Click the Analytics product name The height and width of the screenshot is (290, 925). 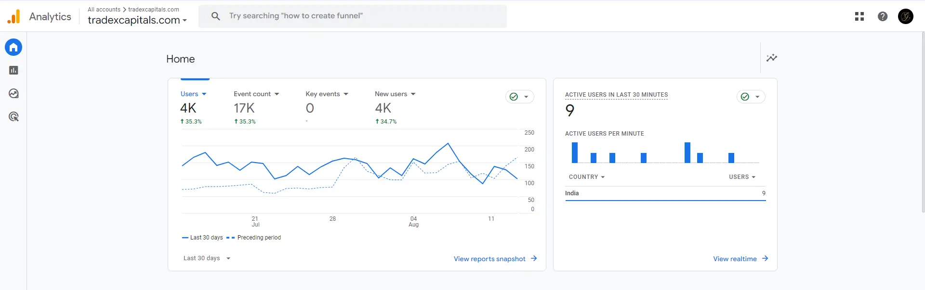[x=50, y=16]
